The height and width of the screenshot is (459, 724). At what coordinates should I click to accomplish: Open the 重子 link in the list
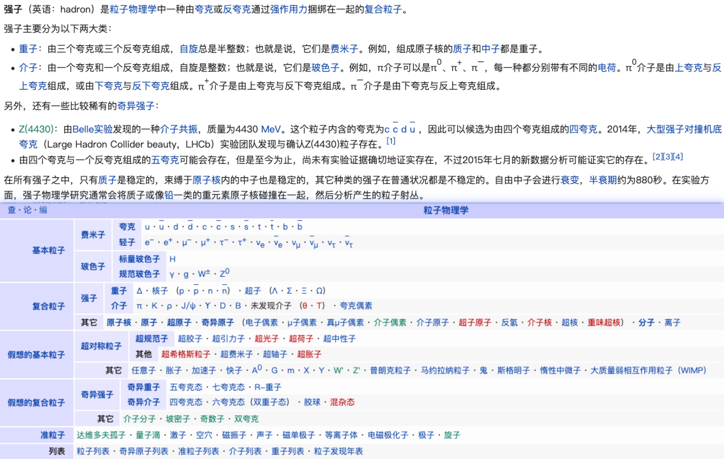click(x=28, y=49)
